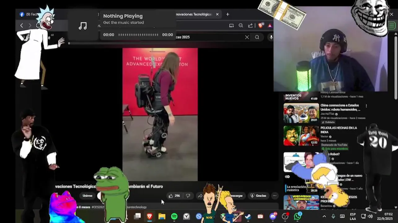Click the YouTube search magnifier button
This screenshot has height=223, width=398.
coord(257,37)
